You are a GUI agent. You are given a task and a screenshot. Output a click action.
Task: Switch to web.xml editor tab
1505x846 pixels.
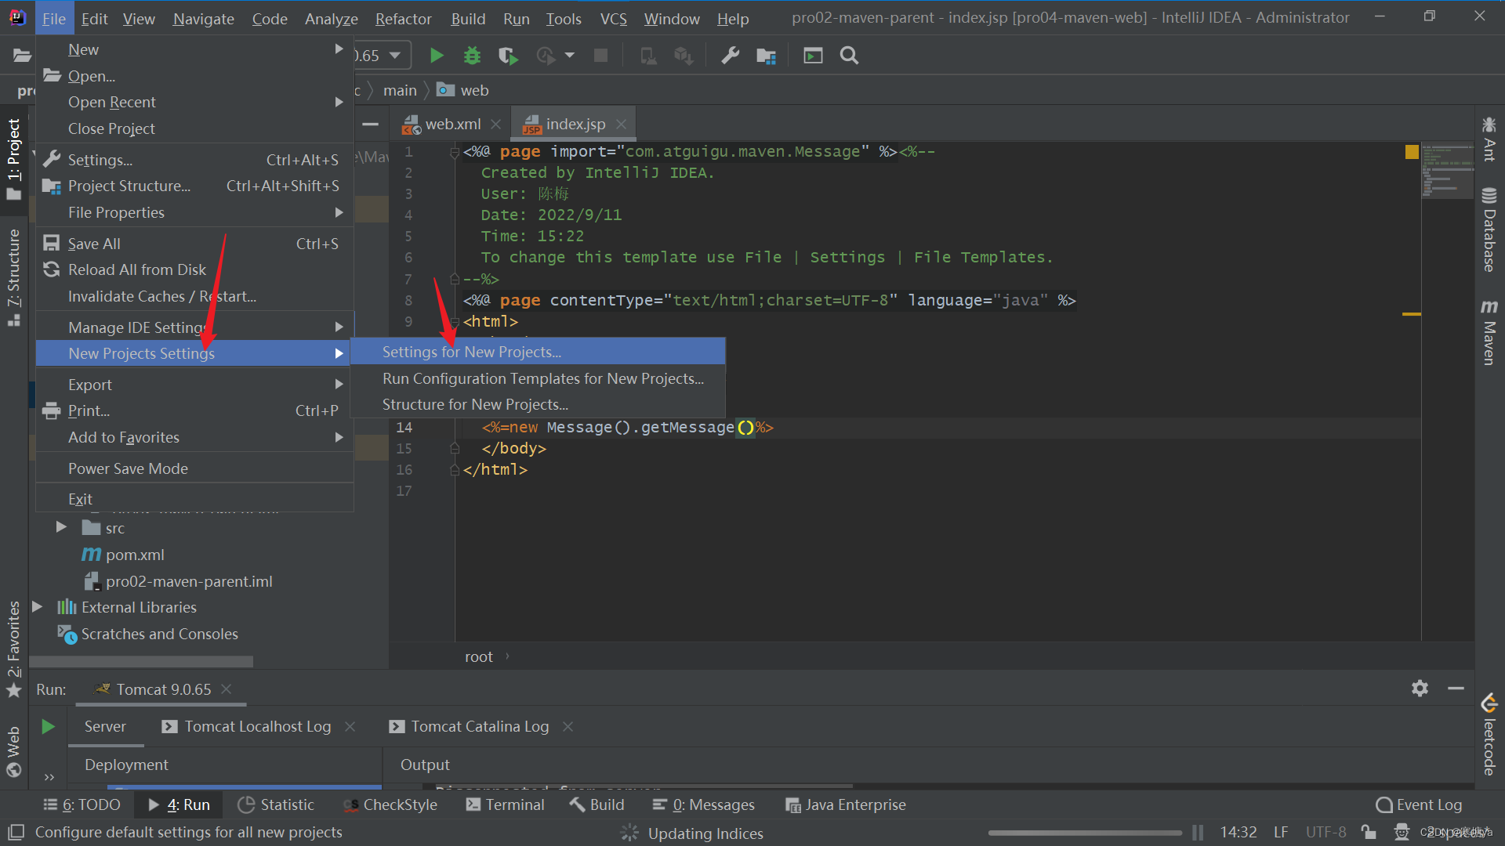tap(452, 124)
